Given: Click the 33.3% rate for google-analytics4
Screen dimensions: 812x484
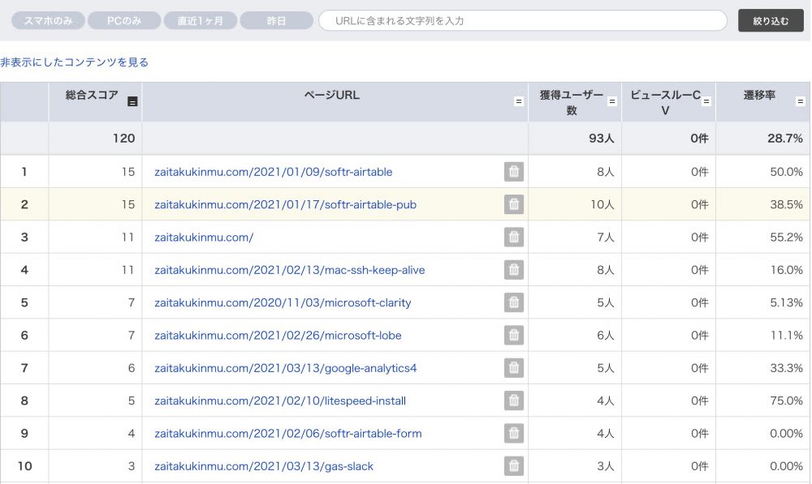Looking at the screenshot, I should point(786,368).
